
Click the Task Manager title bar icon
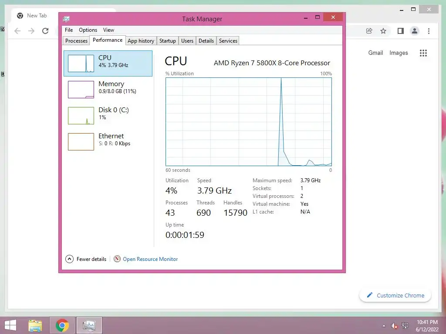(66, 19)
